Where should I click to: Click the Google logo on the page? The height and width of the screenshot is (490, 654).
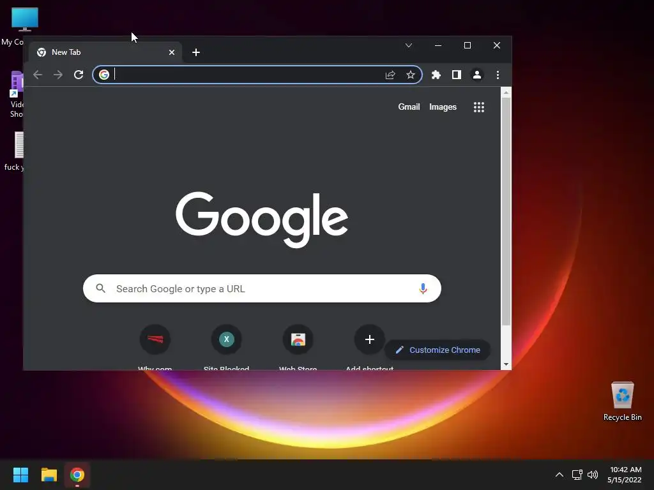tap(262, 219)
